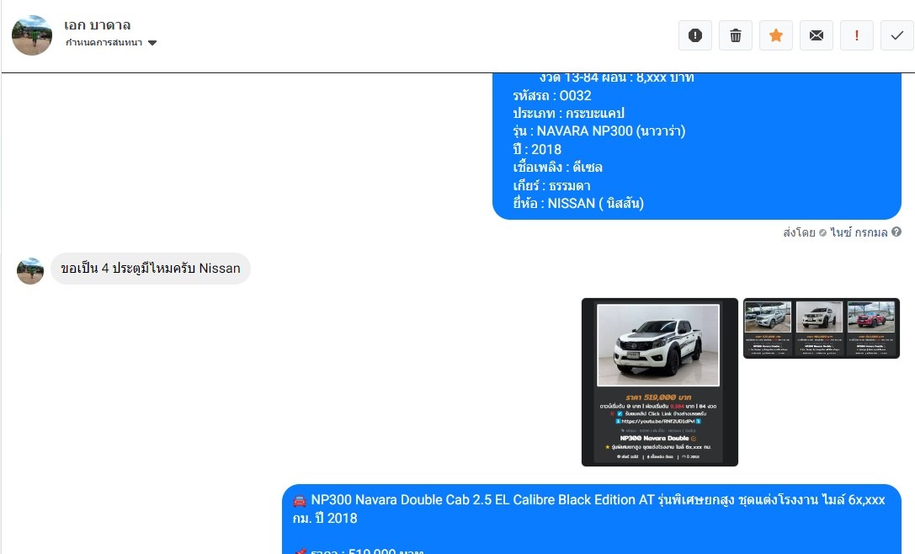Open the three-car collage image
Image resolution: width=915 pixels, height=554 pixels.
(821, 328)
